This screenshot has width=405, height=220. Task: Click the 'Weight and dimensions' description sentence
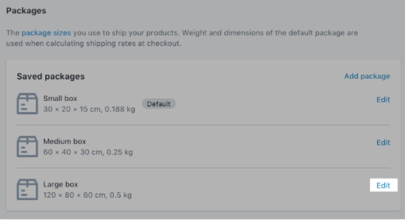pos(270,33)
